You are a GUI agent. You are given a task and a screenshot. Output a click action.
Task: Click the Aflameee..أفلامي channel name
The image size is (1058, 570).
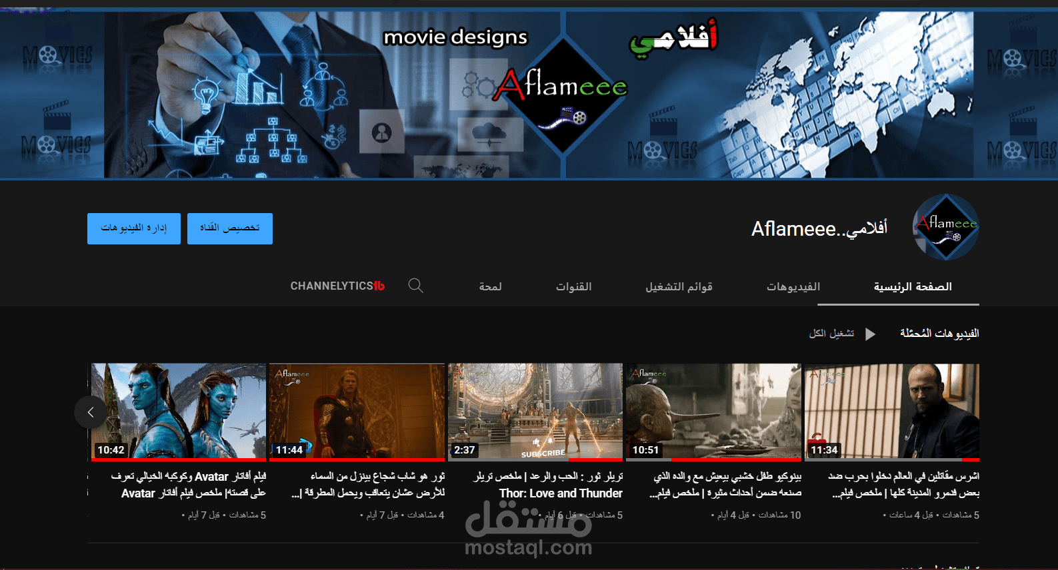coord(819,228)
